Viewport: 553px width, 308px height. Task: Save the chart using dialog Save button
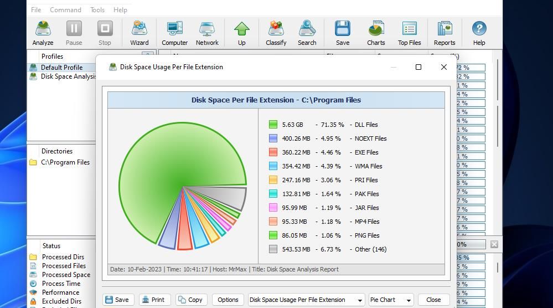[118, 300]
